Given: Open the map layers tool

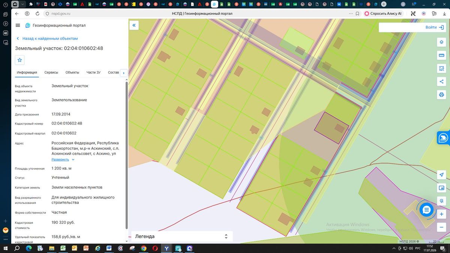Looking at the screenshot, I should click(441, 42).
